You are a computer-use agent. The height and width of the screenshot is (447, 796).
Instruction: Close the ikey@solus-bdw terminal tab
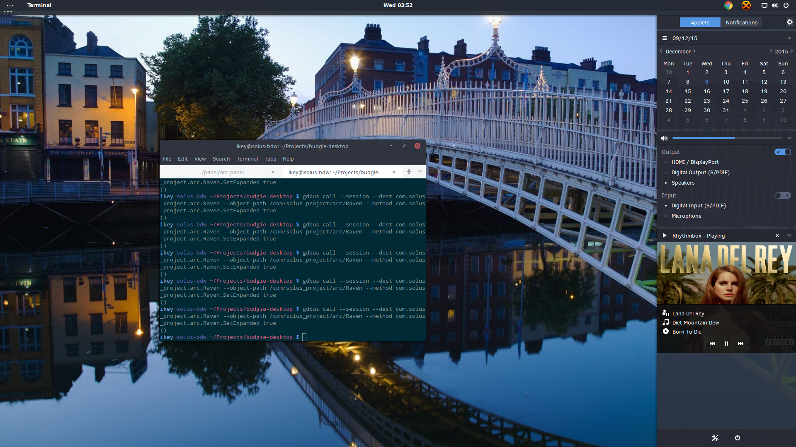pos(394,172)
